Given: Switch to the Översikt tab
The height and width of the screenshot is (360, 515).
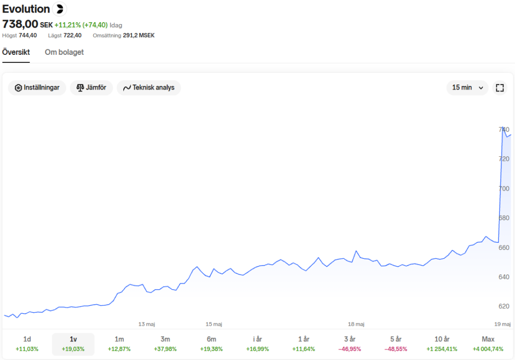Looking at the screenshot, I should tap(16, 52).
